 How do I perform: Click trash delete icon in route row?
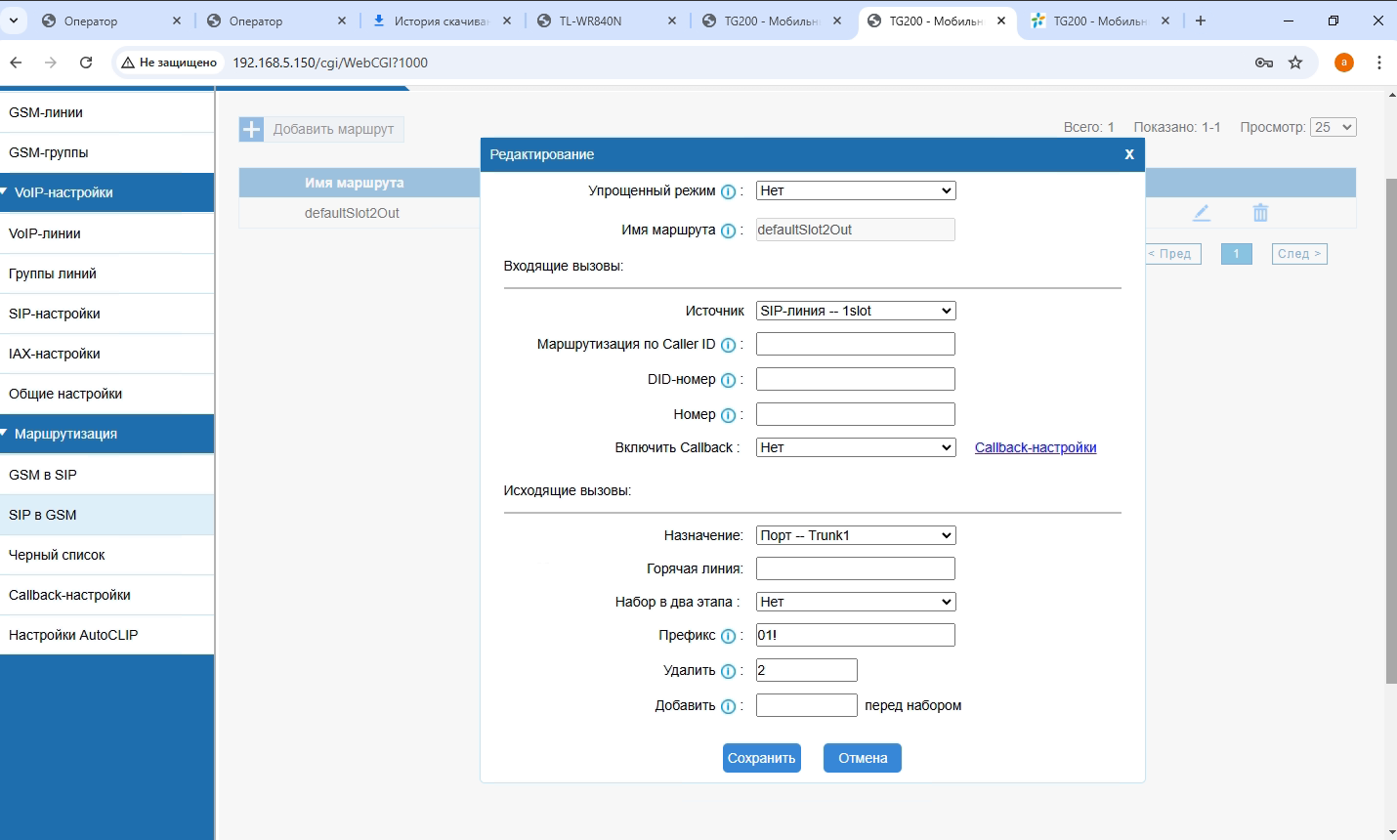click(1260, 213)
